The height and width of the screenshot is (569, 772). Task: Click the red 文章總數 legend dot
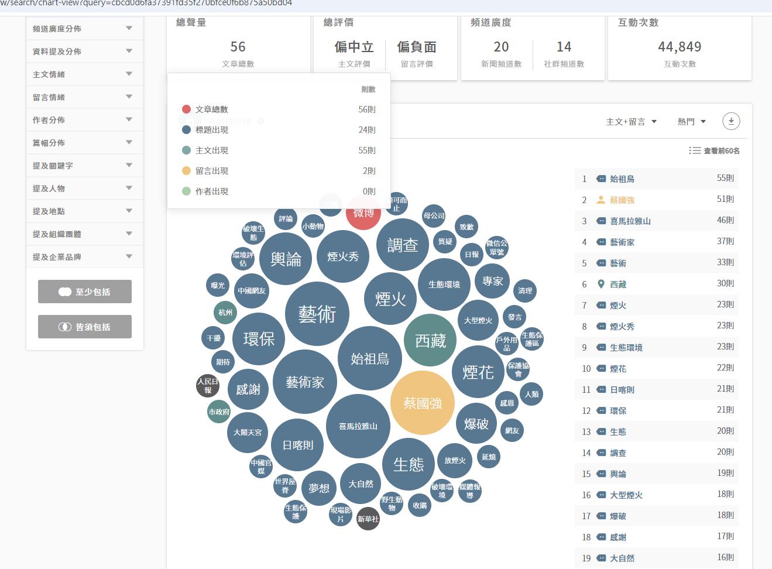(x=186, y=109)
